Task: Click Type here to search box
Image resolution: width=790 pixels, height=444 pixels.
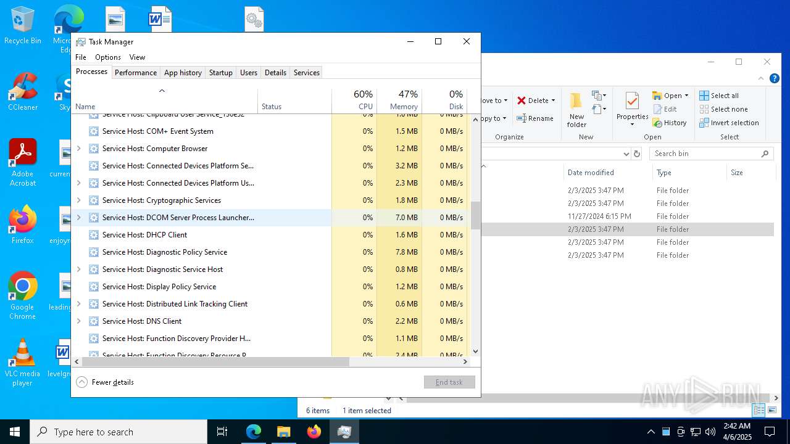Action: point(118,432)
